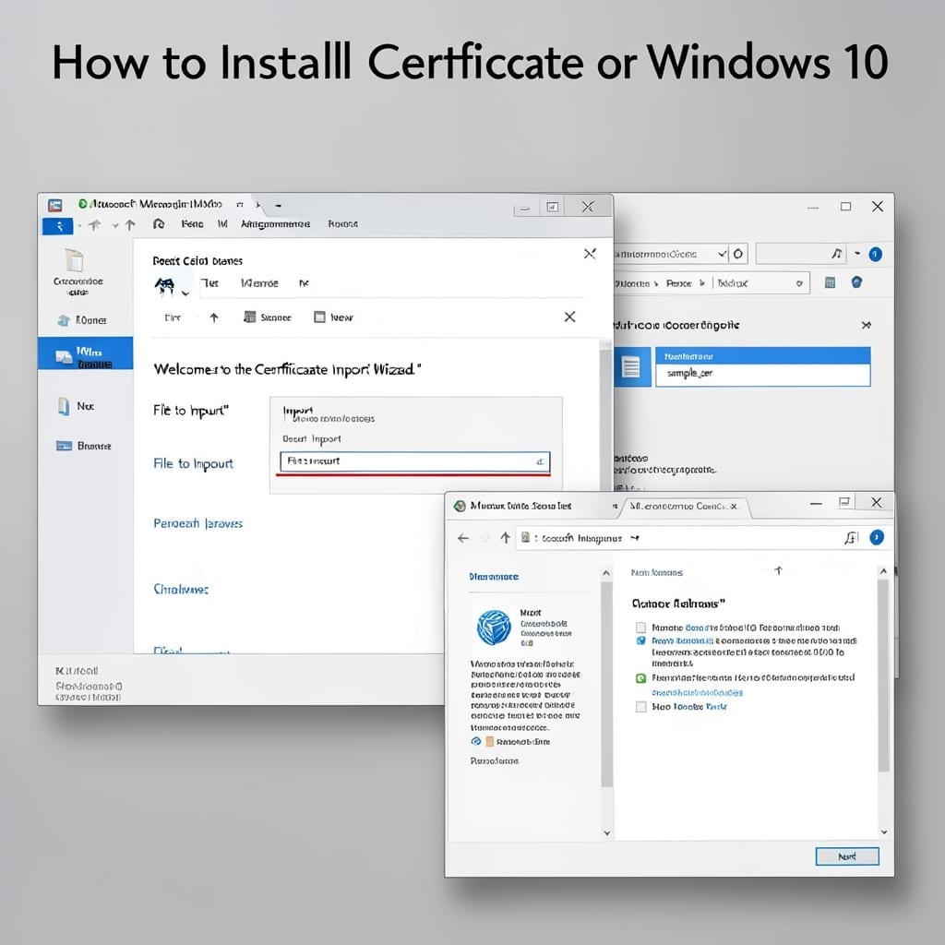Image resolution: width=945 pixels, height=945 pixels.
Task: Switch to the 'Wernoe' tab in the wizard dialog
Action: tap(259, 283)
